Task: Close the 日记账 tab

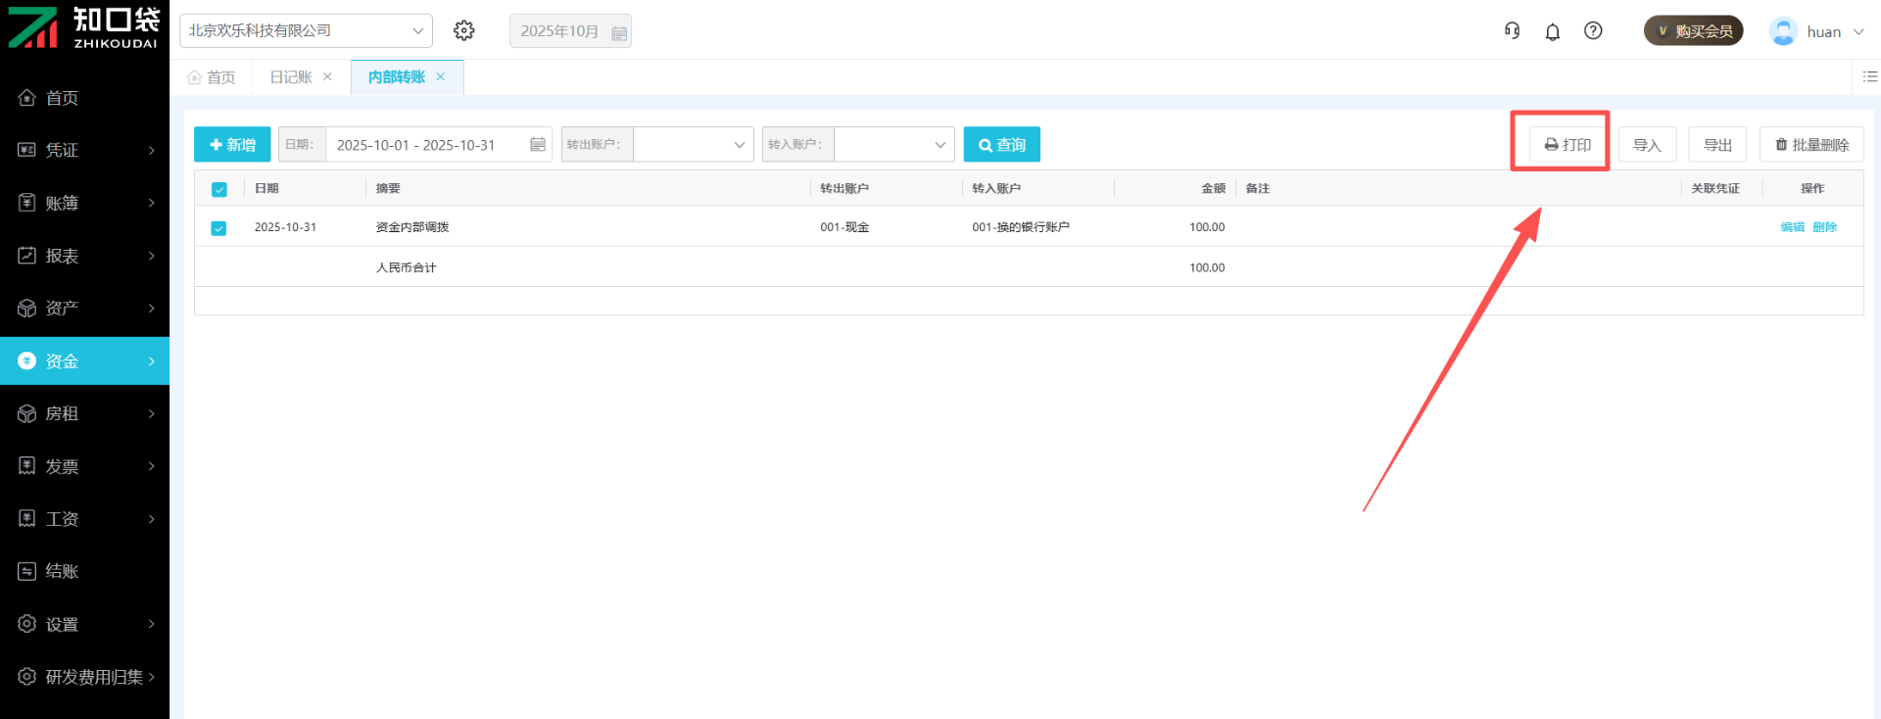Action: [x=327, y=76]
